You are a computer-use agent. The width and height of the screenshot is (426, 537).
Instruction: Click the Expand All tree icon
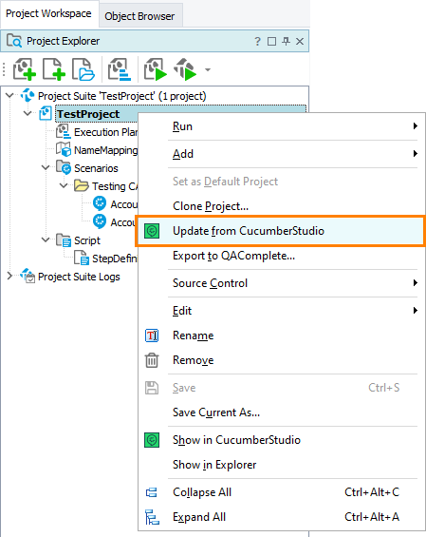pos(152,517)
